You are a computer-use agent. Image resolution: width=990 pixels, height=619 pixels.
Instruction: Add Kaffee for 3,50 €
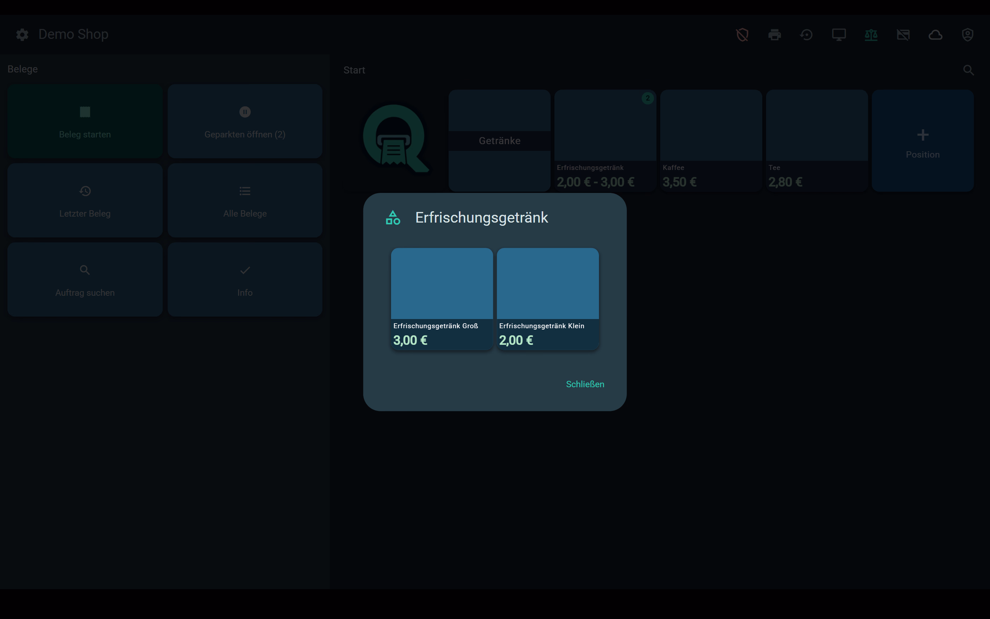tap(711, 140)
